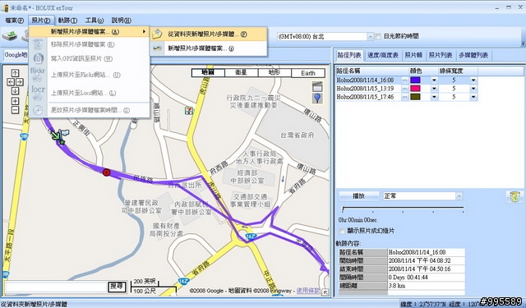Click the map pan right arrow
Screen dimensions: 526x308
19,82
